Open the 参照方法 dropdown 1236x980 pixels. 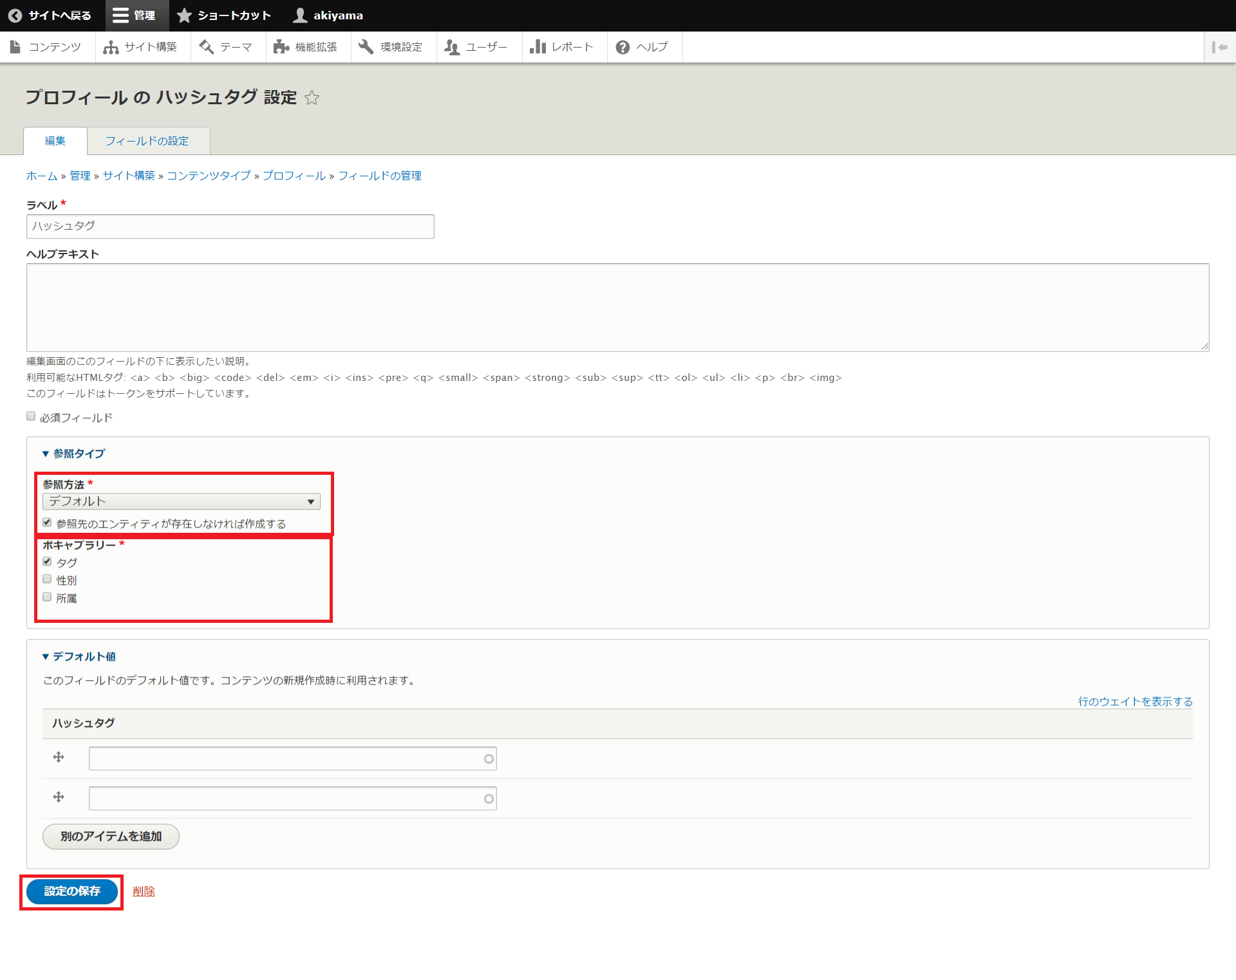click(x=181, y=501)
